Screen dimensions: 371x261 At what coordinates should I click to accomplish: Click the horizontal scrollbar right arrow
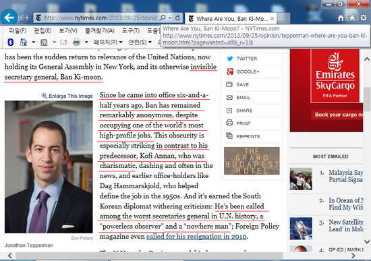coord(353,256)
